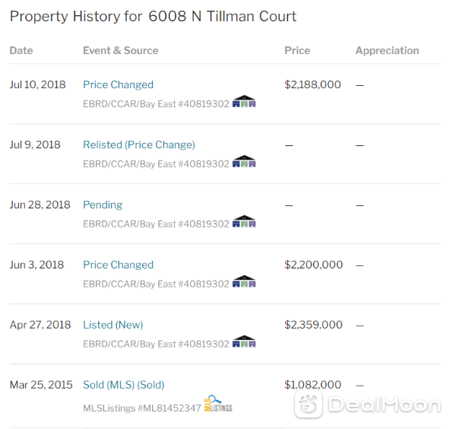The width and height of the screenshot is (456, 429).
Task: Open the Sold (MLS) (Sold) event link
Action: pos(124,385)
